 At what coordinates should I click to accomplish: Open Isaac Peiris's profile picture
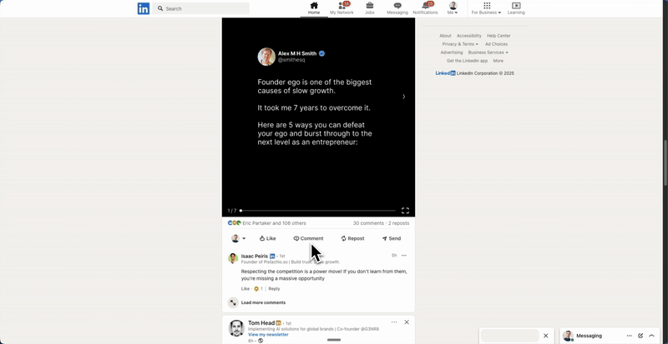233,258
